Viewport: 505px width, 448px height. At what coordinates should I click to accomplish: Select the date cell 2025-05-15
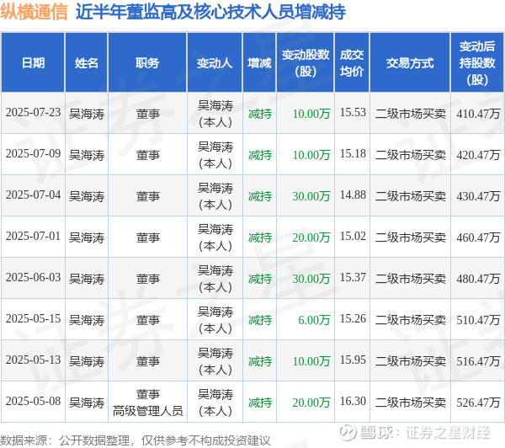pyautogui.click(x=33, y=319)
